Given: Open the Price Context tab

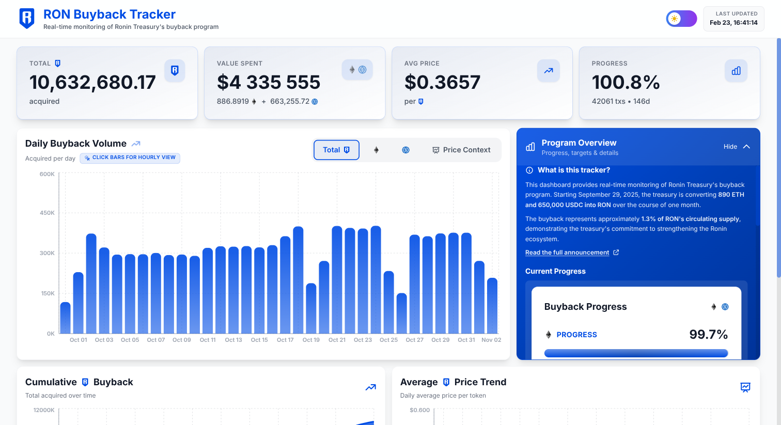Looking at the screenshot, I should pyautogui.click(x=461, y=150).
